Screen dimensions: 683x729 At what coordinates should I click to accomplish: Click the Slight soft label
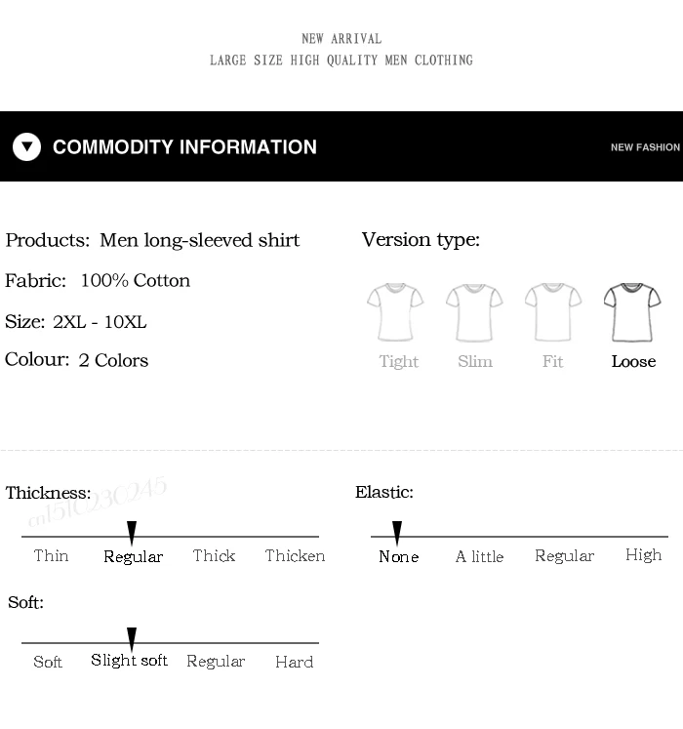point(129,661)
